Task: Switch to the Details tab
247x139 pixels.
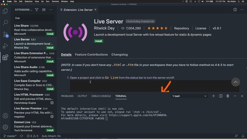Action: coord(66,55)
